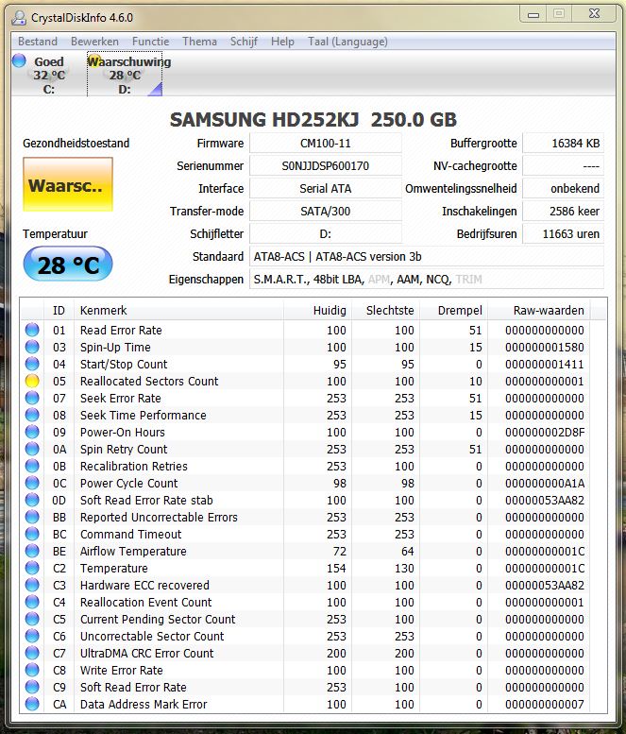Click the Slechtste column header

coord(385,311)
